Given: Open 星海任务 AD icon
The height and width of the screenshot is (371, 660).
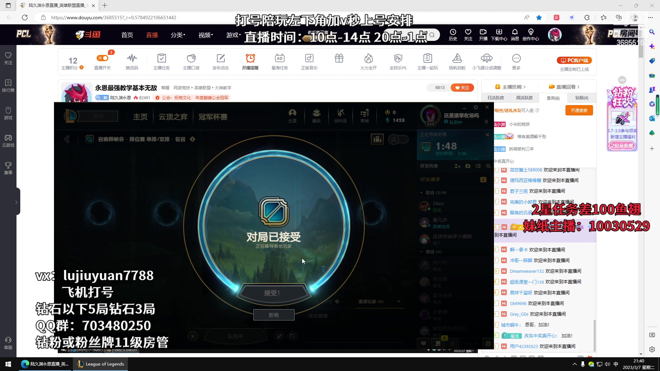Looking at the screenshot, I should pos(280,62).
